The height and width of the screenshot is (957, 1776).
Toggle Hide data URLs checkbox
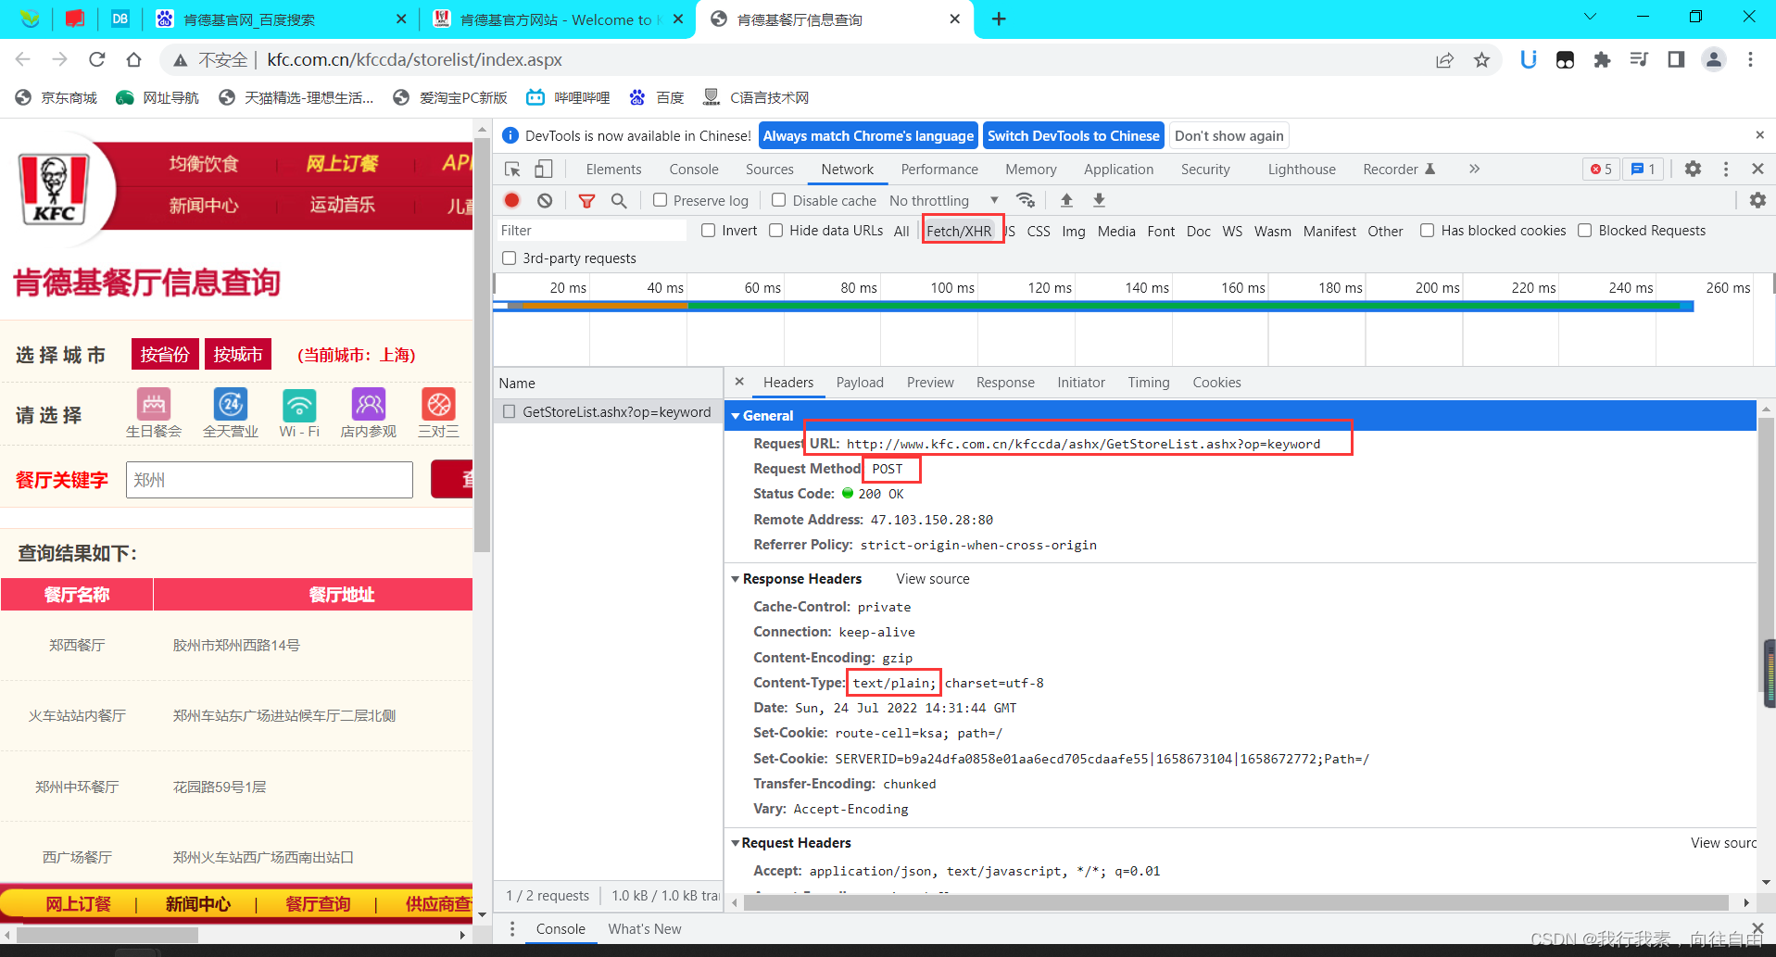[776, 231]
